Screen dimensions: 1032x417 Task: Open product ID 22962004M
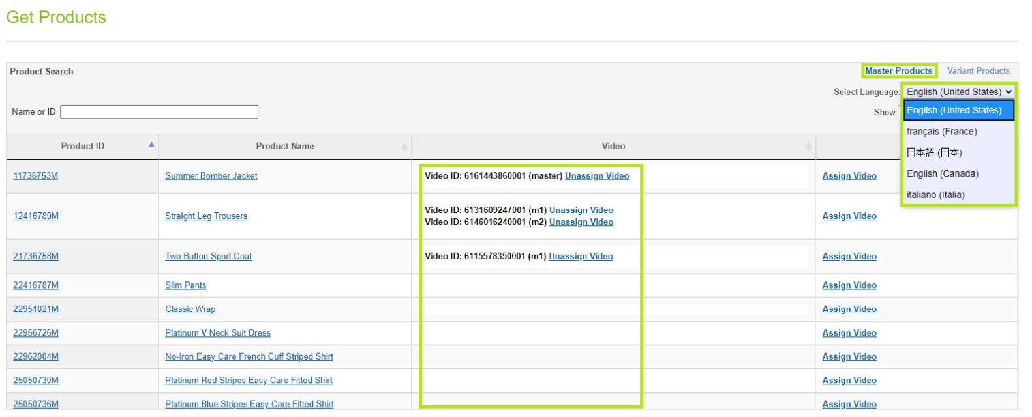click(36, 357)
